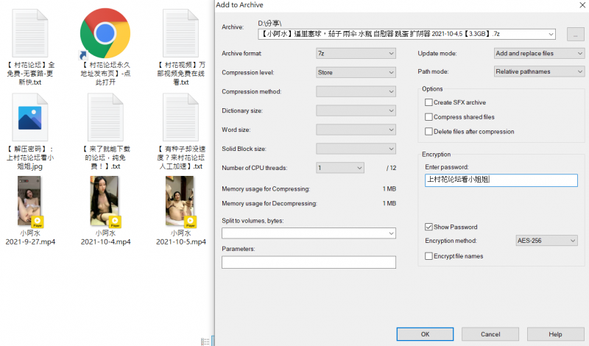This screenshot has height=346, width=589.
Task: Expand the Compression level dropdown
Action: point(356,72)
